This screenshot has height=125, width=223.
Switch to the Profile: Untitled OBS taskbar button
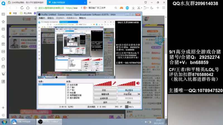pos(49,122)
